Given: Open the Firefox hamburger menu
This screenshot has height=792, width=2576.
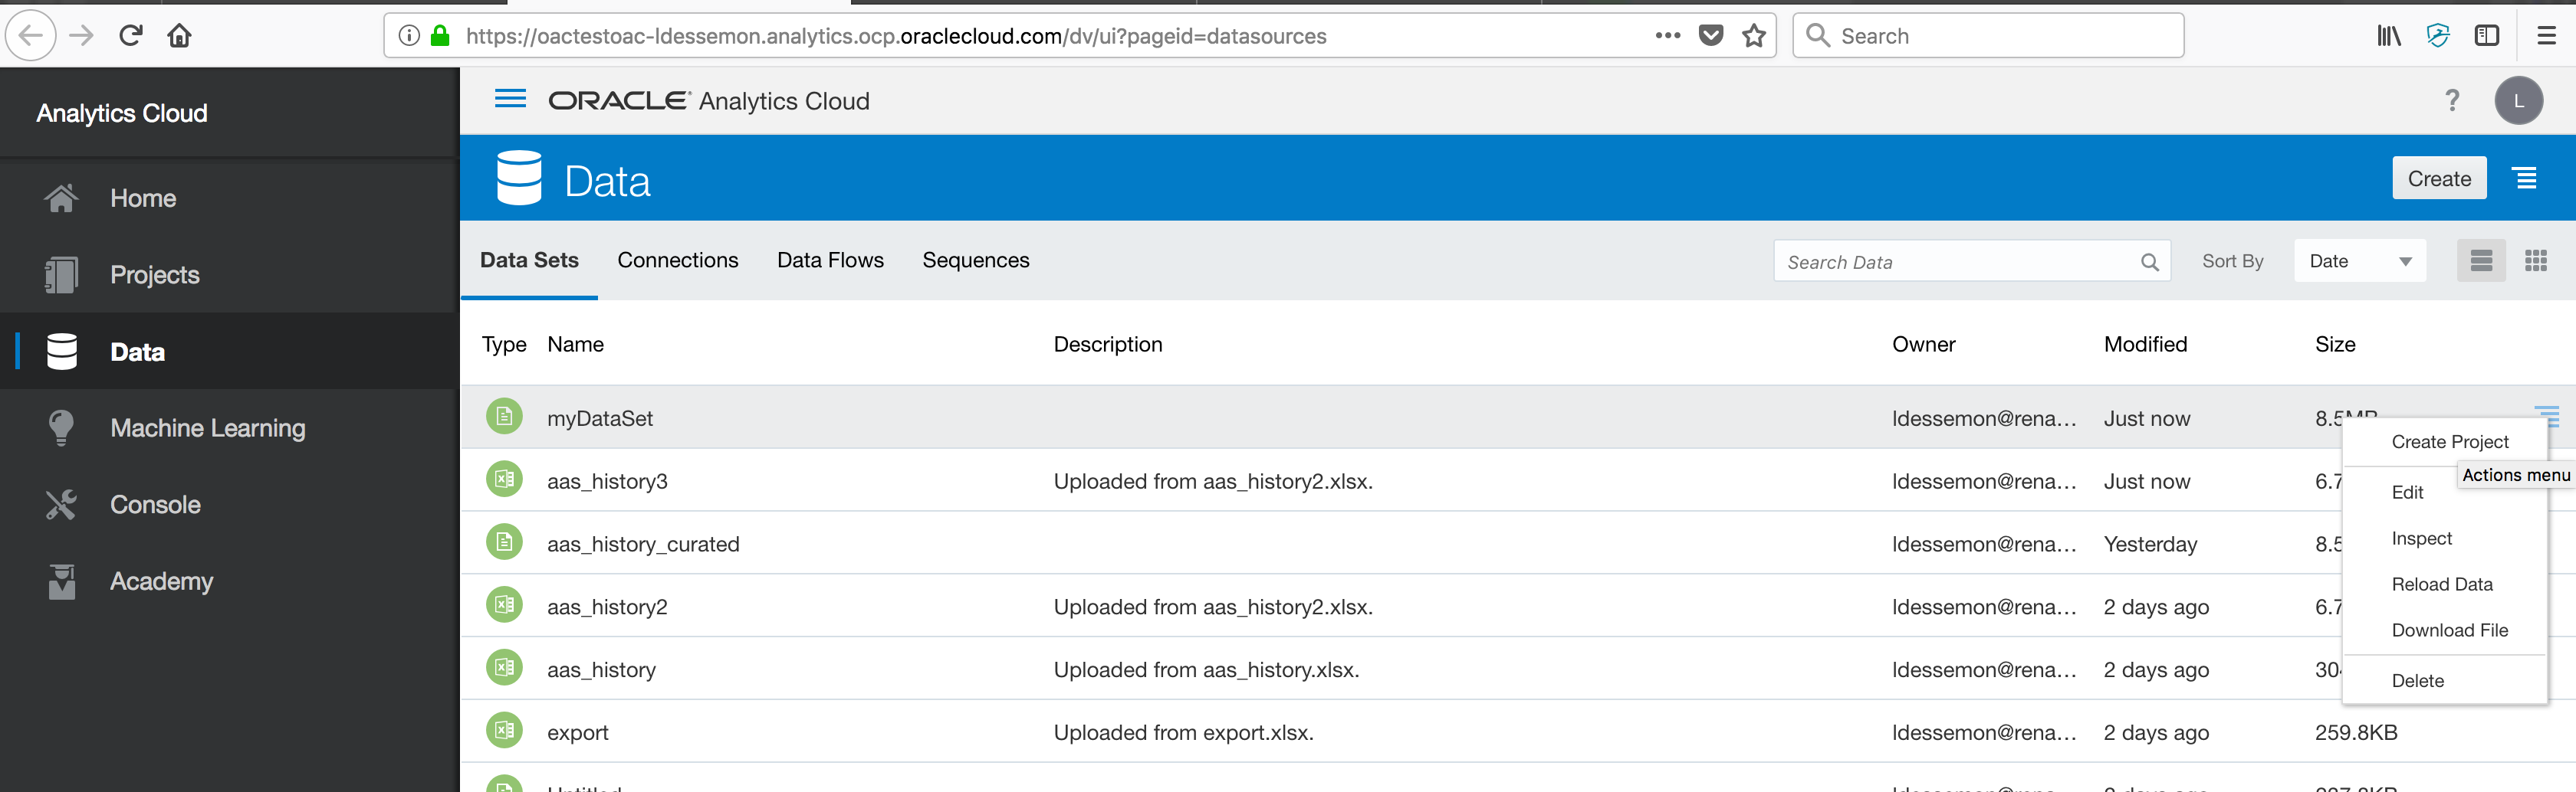Looking at the screenshot, I should pos(2546,36).
